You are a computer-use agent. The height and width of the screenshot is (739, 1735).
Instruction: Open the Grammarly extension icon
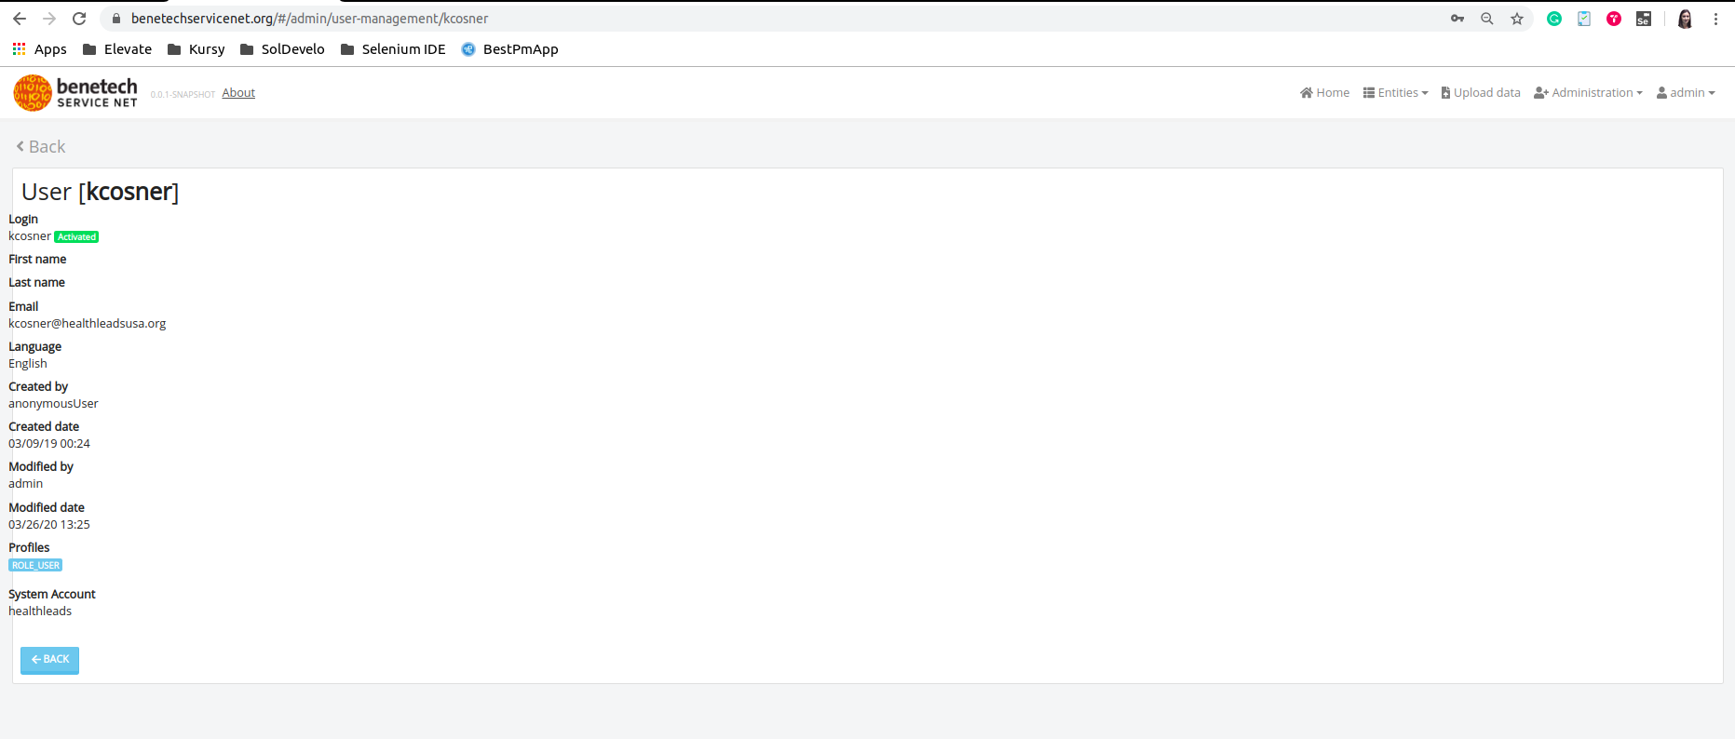click(1554, 19)
